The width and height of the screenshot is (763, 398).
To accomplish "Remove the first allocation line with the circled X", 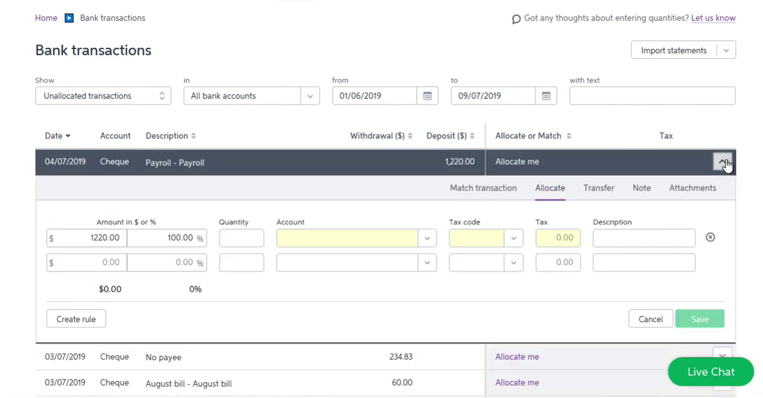I will (x=711, y=237).
